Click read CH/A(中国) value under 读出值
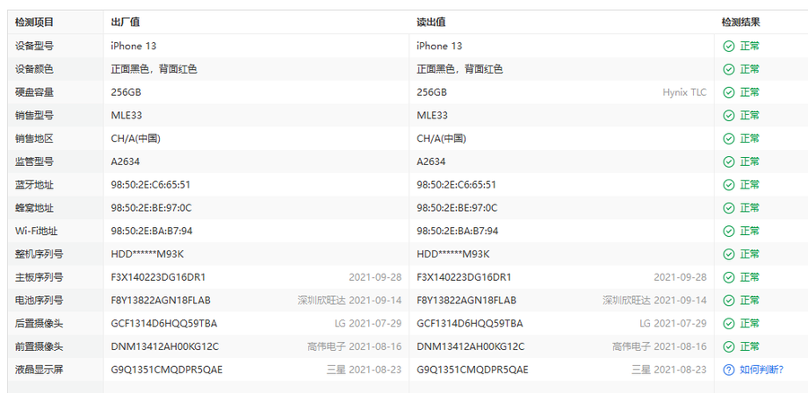This screenshot has width=808, height=393. coord(442,138)
